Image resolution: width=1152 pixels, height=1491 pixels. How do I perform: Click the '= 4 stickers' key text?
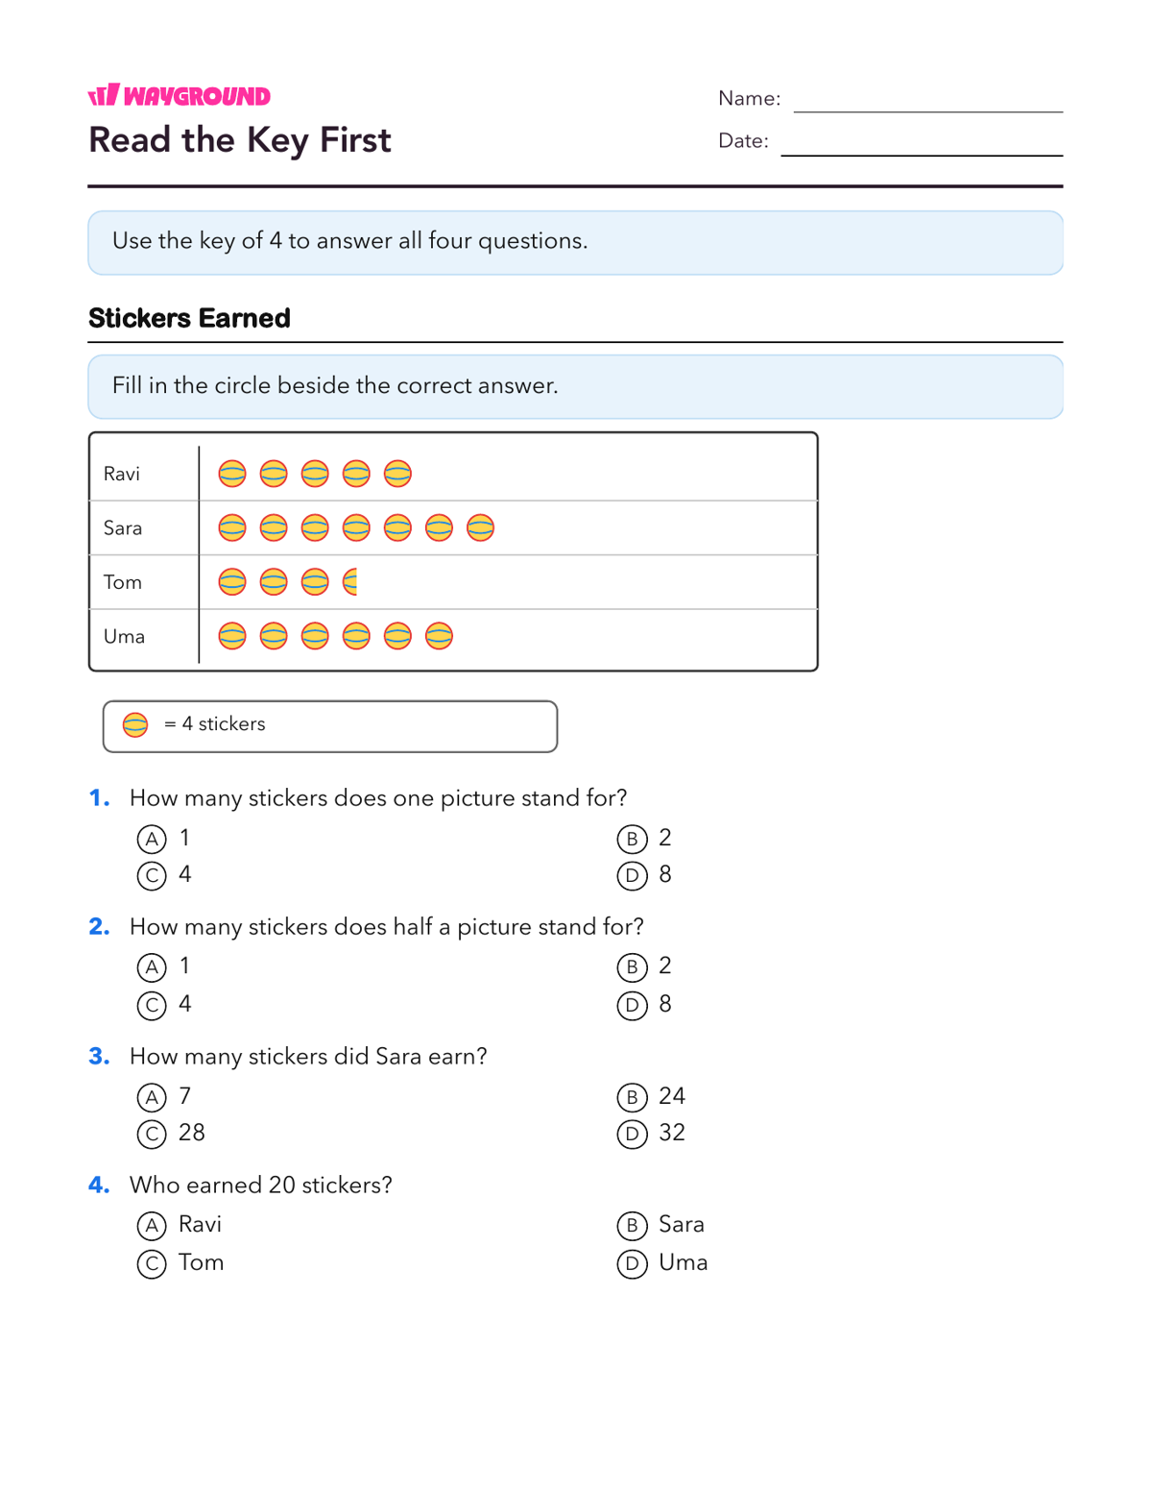(214, 724)
